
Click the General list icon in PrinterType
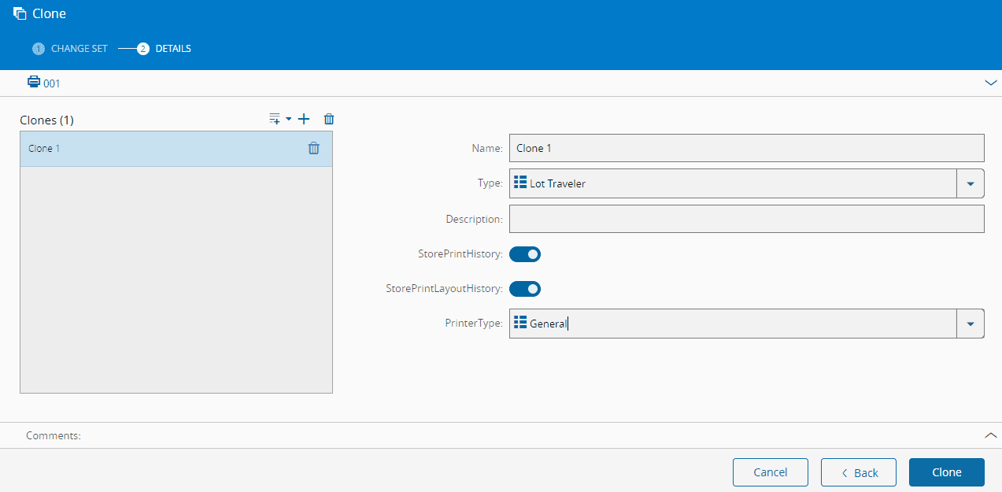coord(520,323)
